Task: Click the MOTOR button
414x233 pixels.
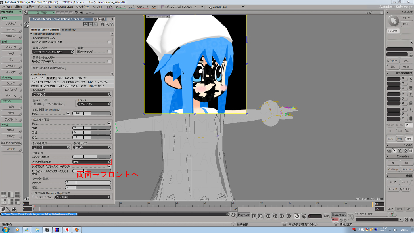Action: click(x=11, y=149)
